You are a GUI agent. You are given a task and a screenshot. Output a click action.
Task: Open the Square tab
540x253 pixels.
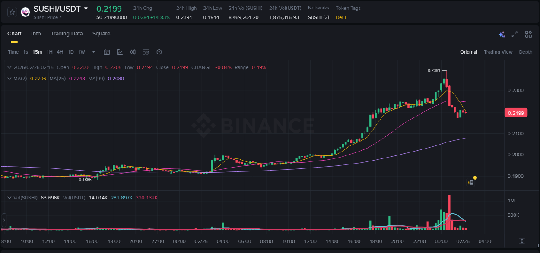point(101,34)
